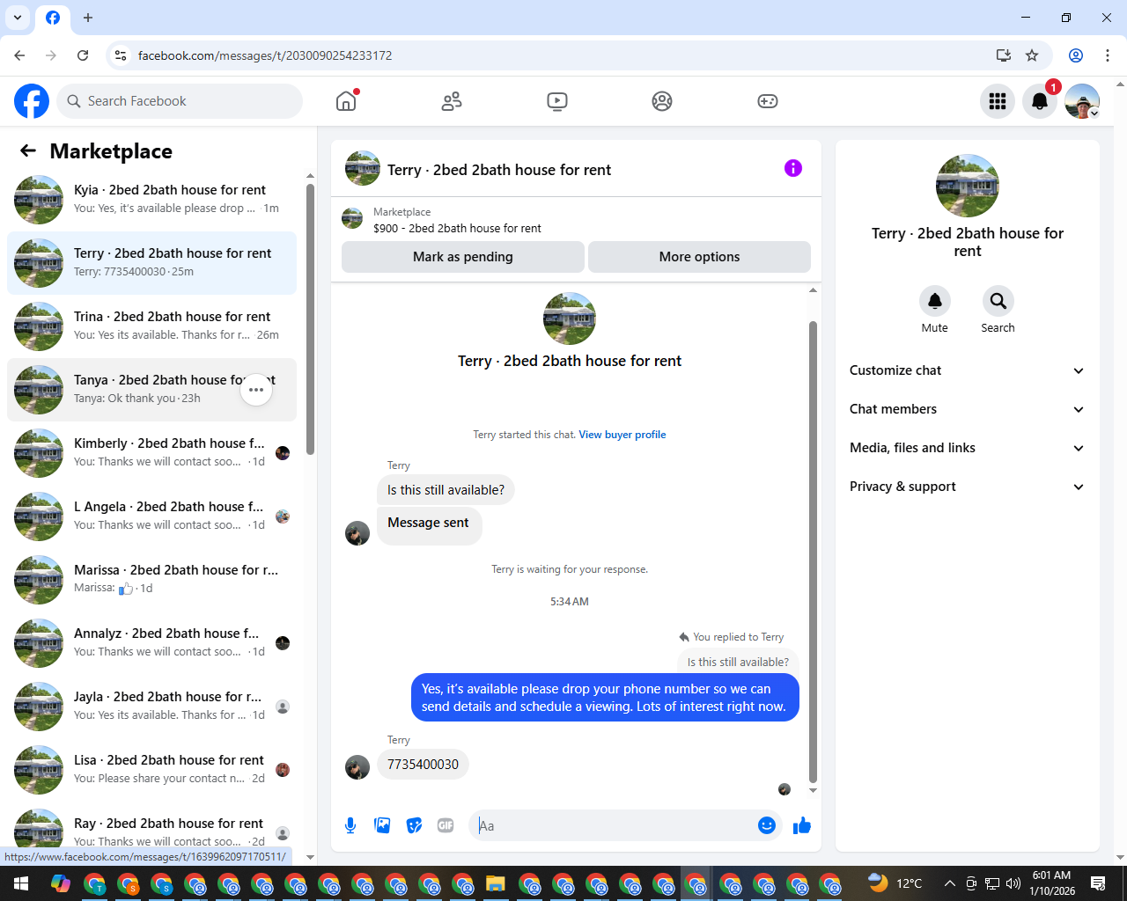Open the taskbar notification center icon

1098,883
